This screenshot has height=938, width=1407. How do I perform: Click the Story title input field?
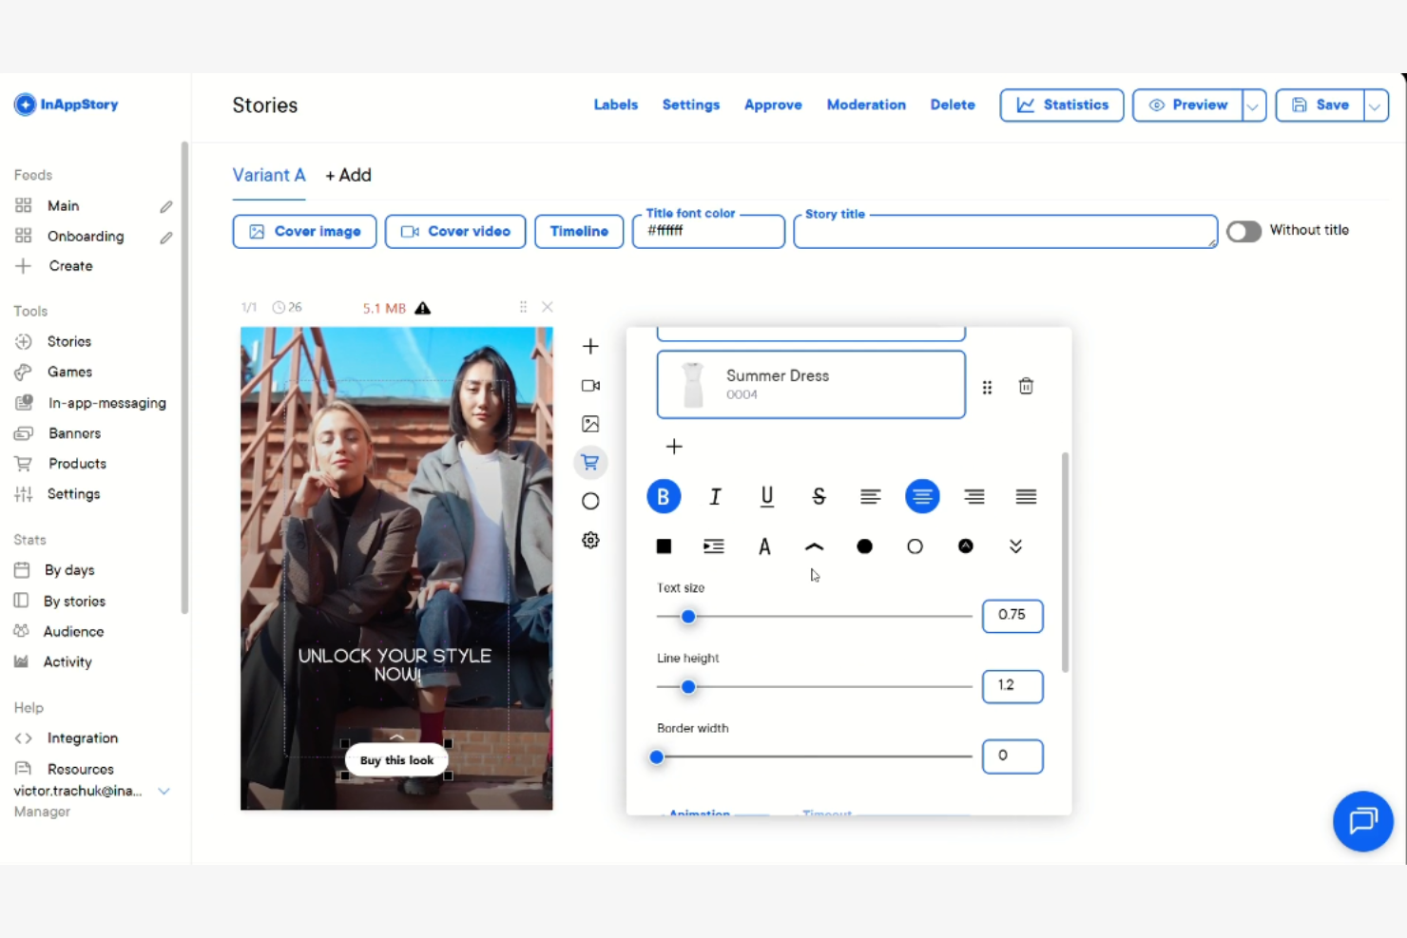click(x=1005, y=231)
